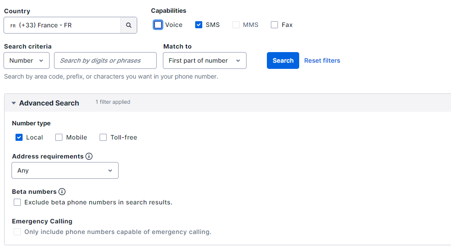Image resolution: width=451 pixels, height=249 pixels.
Task: Check the Toll-free number type
Action: [x=103, y=137]
